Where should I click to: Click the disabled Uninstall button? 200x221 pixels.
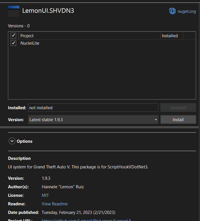tap(178, 108)
